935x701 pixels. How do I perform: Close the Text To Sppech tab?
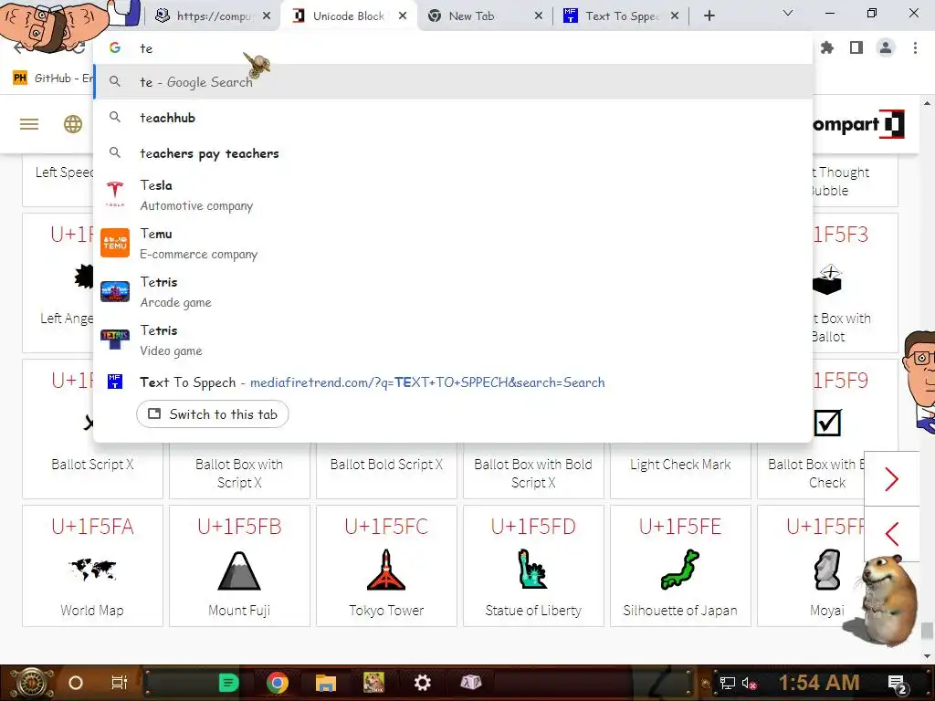[675, 16]
